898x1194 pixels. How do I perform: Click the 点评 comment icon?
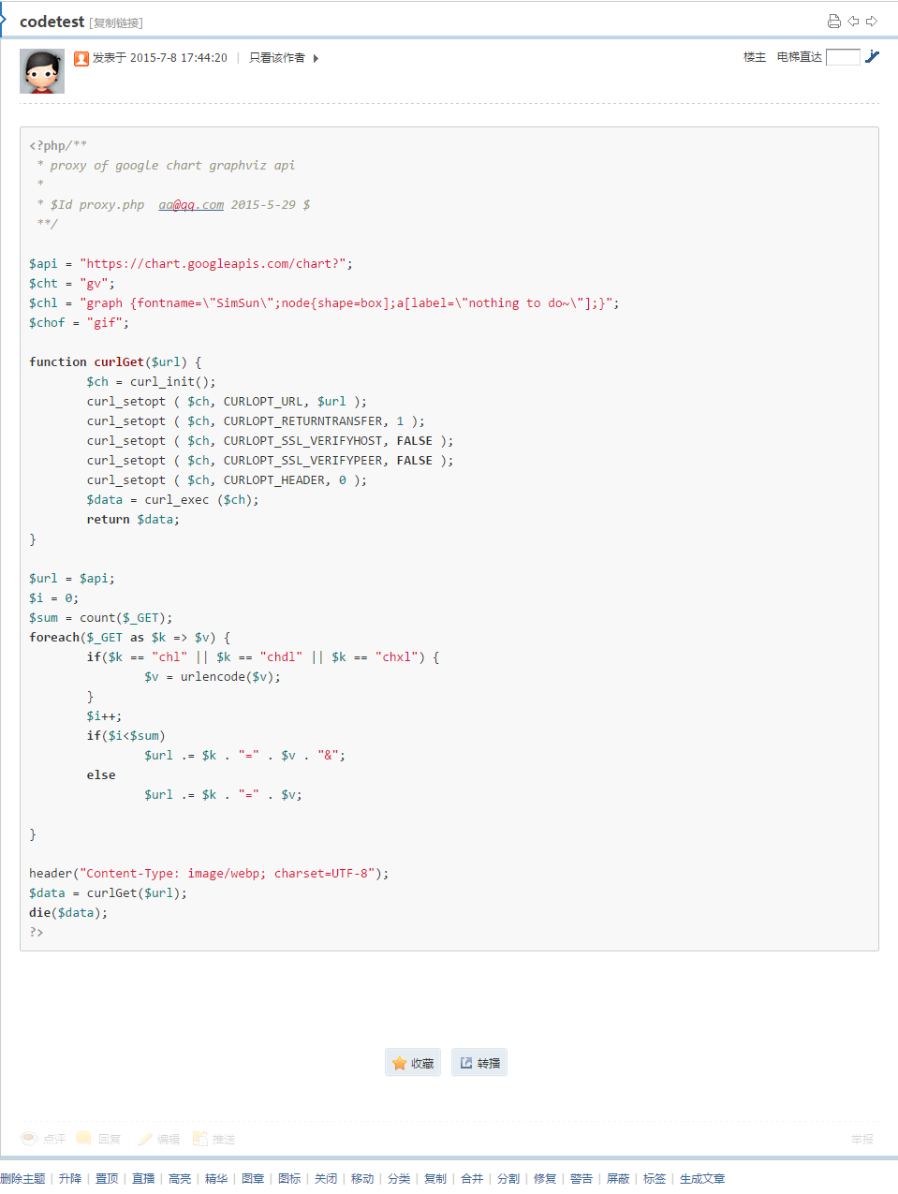click(x=43, y=1139)
